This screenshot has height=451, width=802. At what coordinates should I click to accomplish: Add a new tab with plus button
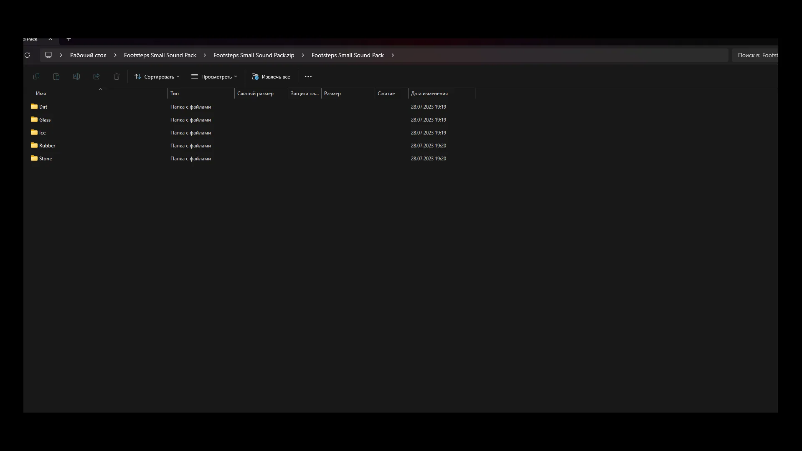[x=69, y=39]
